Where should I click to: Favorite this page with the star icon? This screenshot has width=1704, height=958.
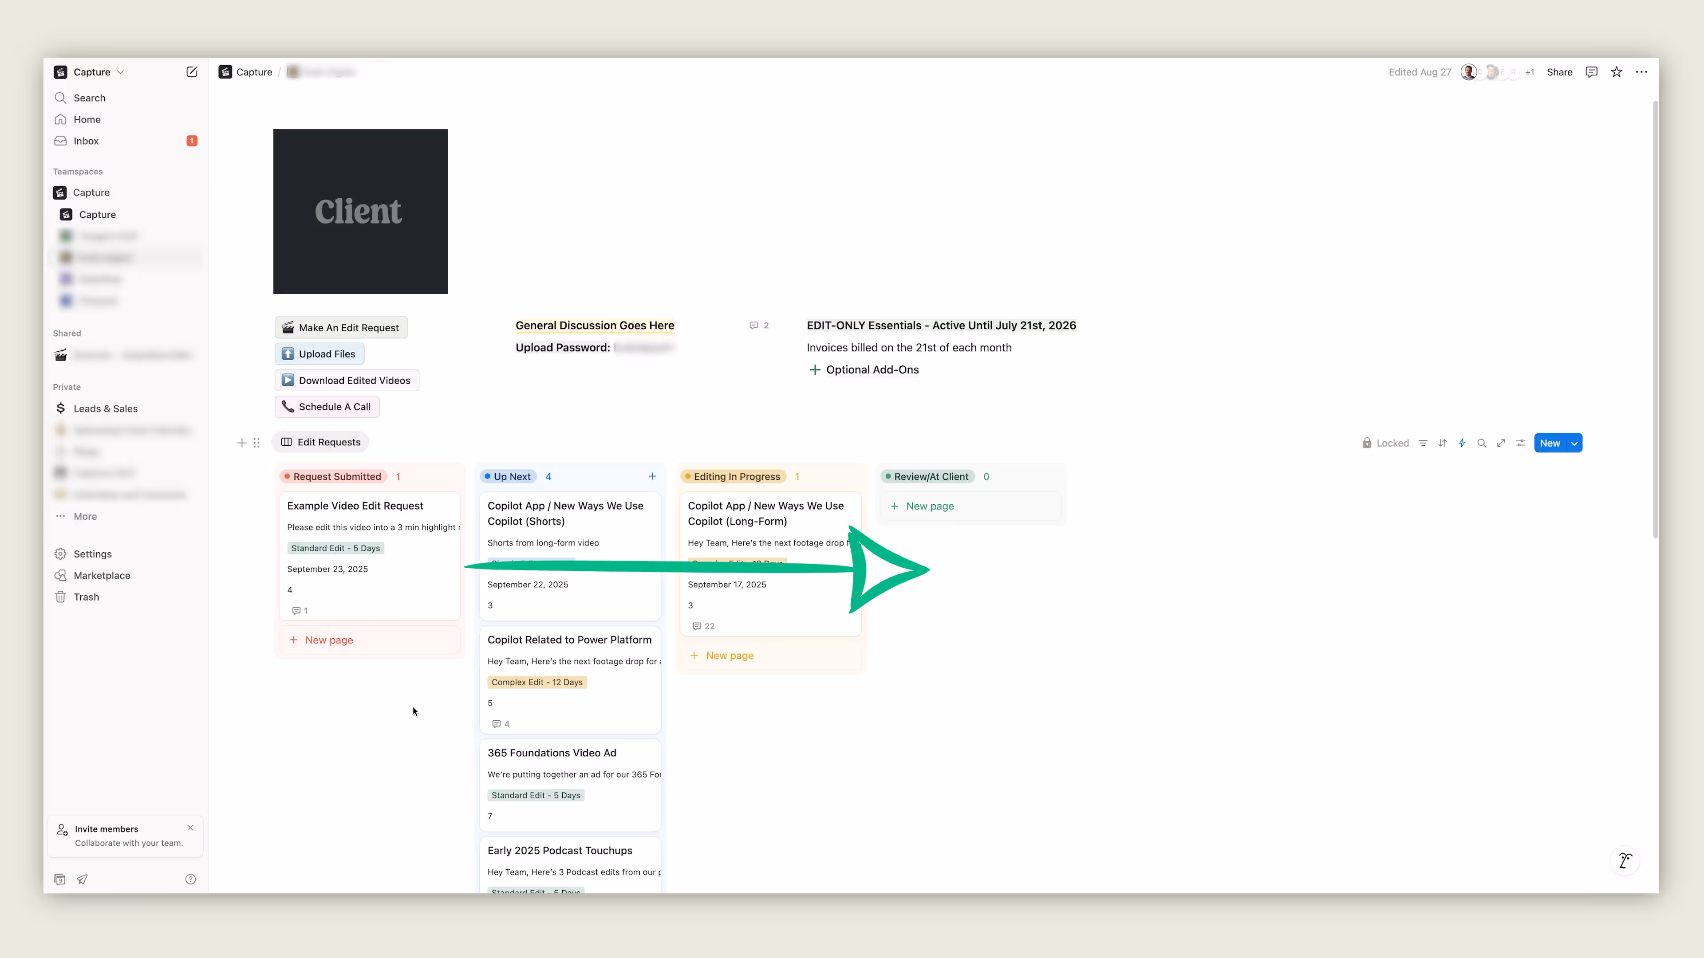point(1617,72)
